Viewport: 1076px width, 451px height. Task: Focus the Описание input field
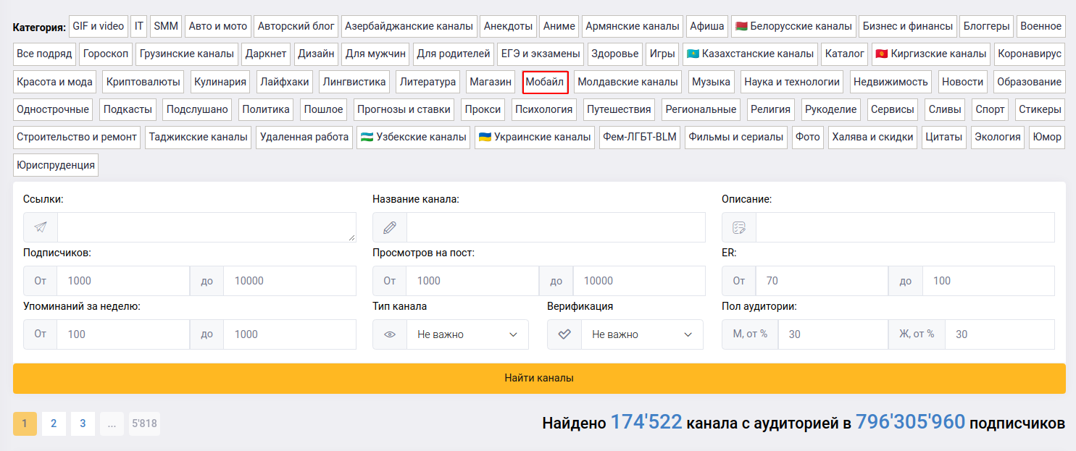coord(905,227)
